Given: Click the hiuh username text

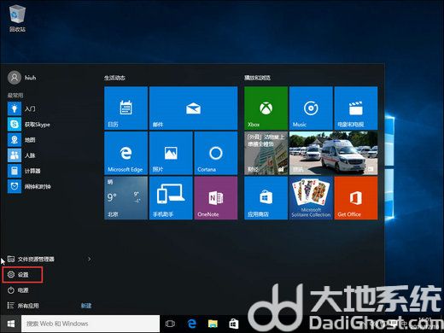Looking at the screenshot, I should (x=30, y=78).
